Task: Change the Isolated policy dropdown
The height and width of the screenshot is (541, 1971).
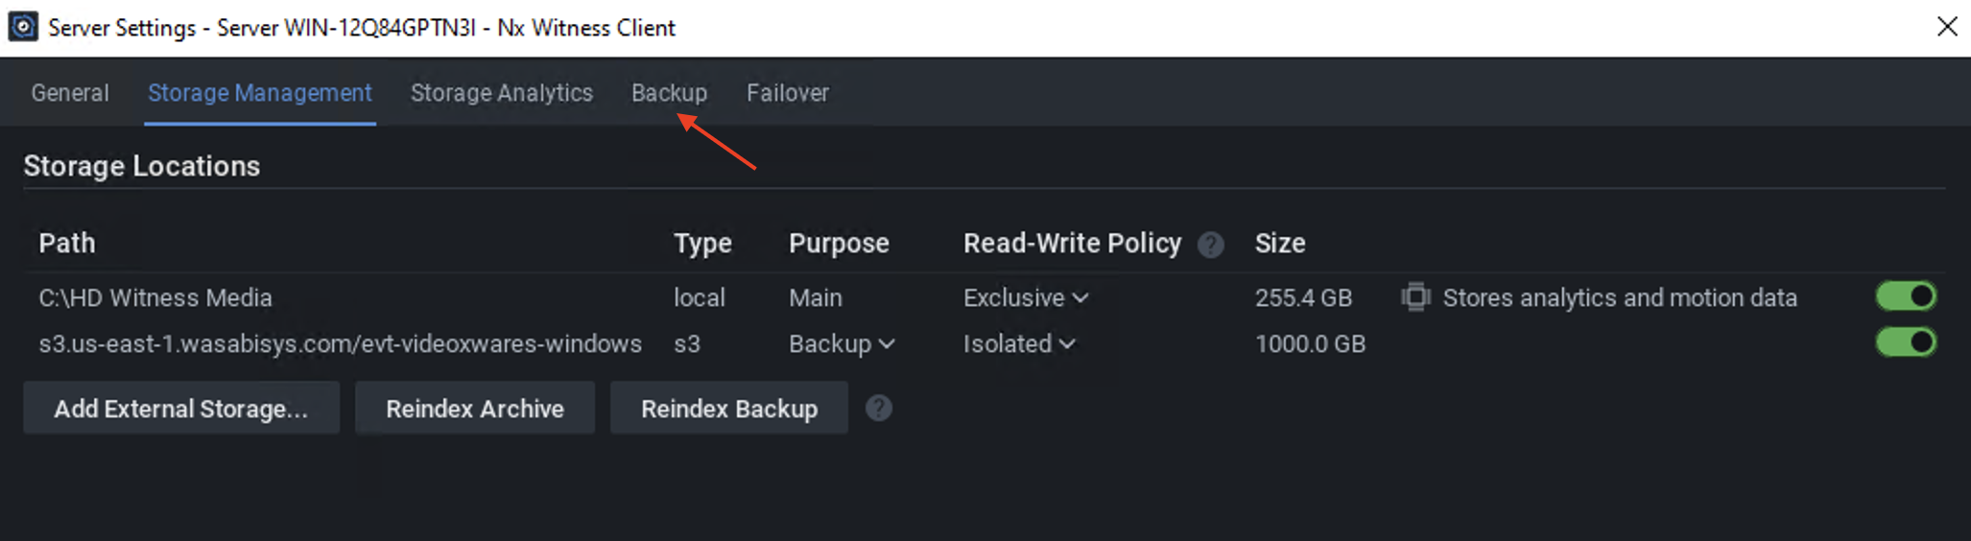Action: [1019, 344]
